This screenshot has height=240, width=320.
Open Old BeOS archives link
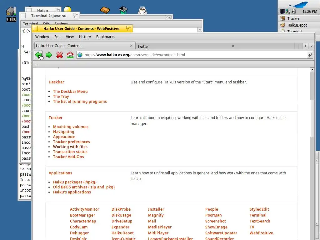pyautogui.click(x=84, y=187)
